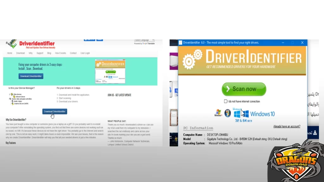
Task: Switch to the Support tab
Action: click(40, 53)
